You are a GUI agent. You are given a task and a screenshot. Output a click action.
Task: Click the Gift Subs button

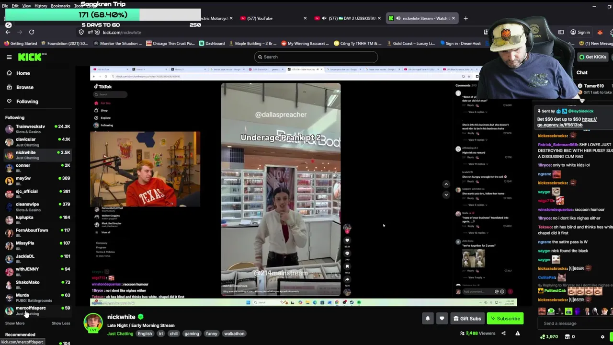[x=467, y=318]
